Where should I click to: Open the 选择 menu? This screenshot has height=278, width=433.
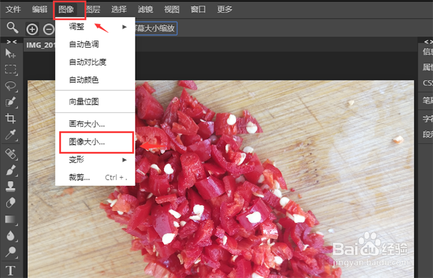pos(119,9)
